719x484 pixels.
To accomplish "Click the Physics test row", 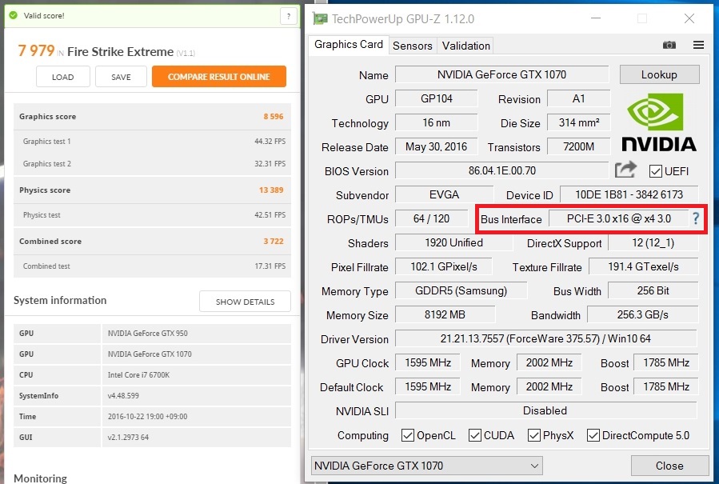I will click(x=152, y=214).
